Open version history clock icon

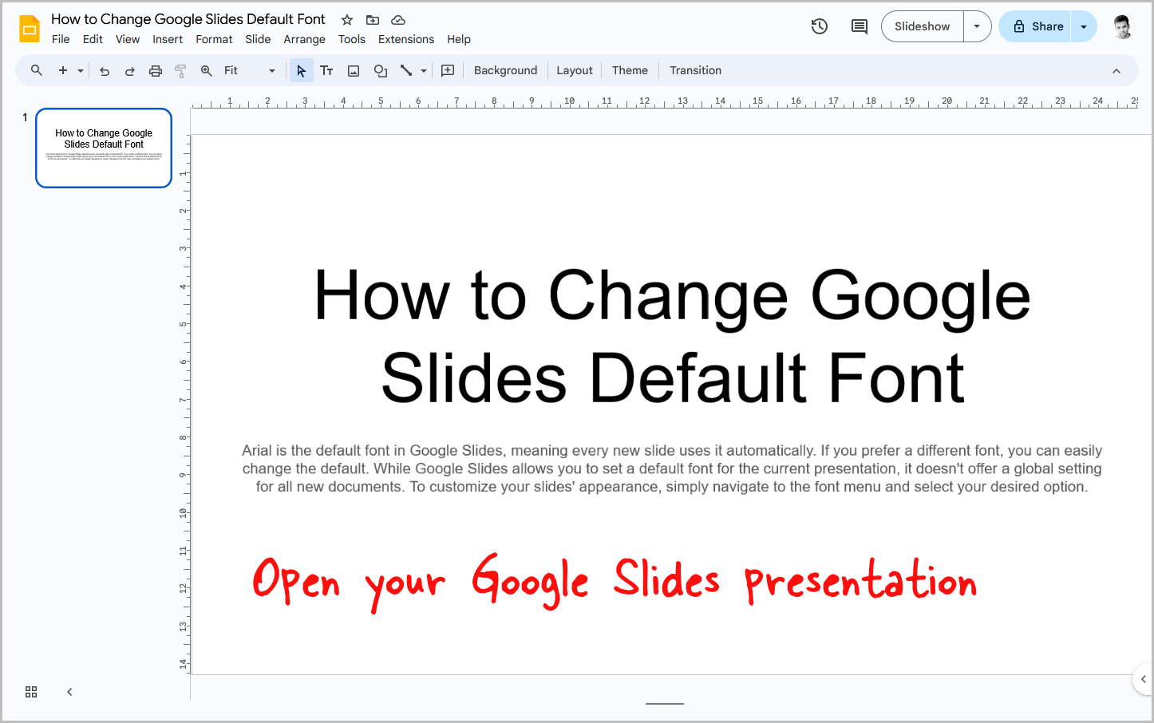point(820,26)
